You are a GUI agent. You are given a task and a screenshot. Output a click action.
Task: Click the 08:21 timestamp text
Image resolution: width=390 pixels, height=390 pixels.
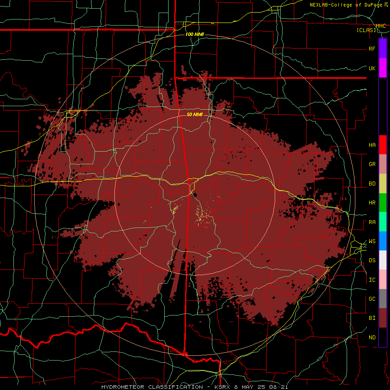(279, 387)
